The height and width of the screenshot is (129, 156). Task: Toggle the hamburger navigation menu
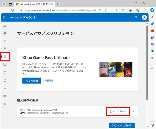coord(5,26)
